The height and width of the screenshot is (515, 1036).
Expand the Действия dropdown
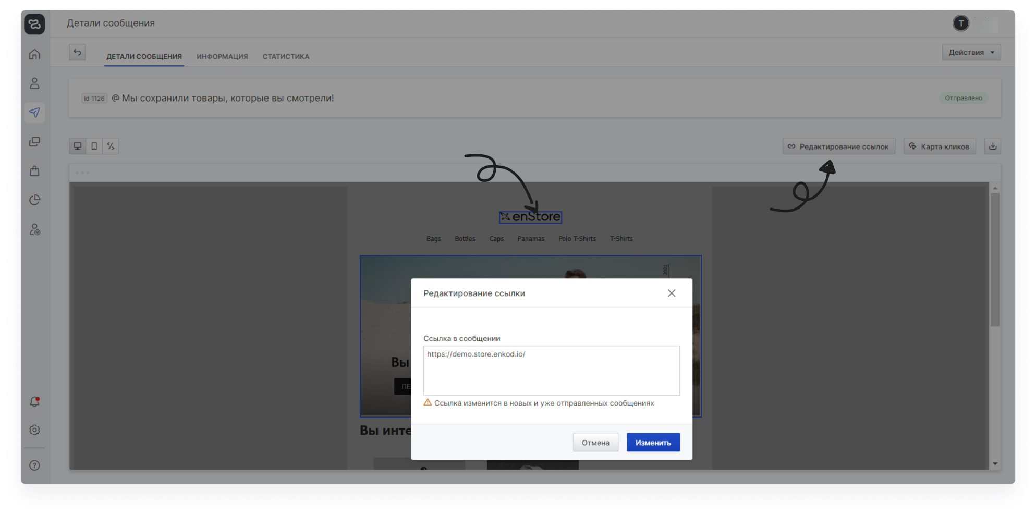pyautogui.click(x=971, y=52)
